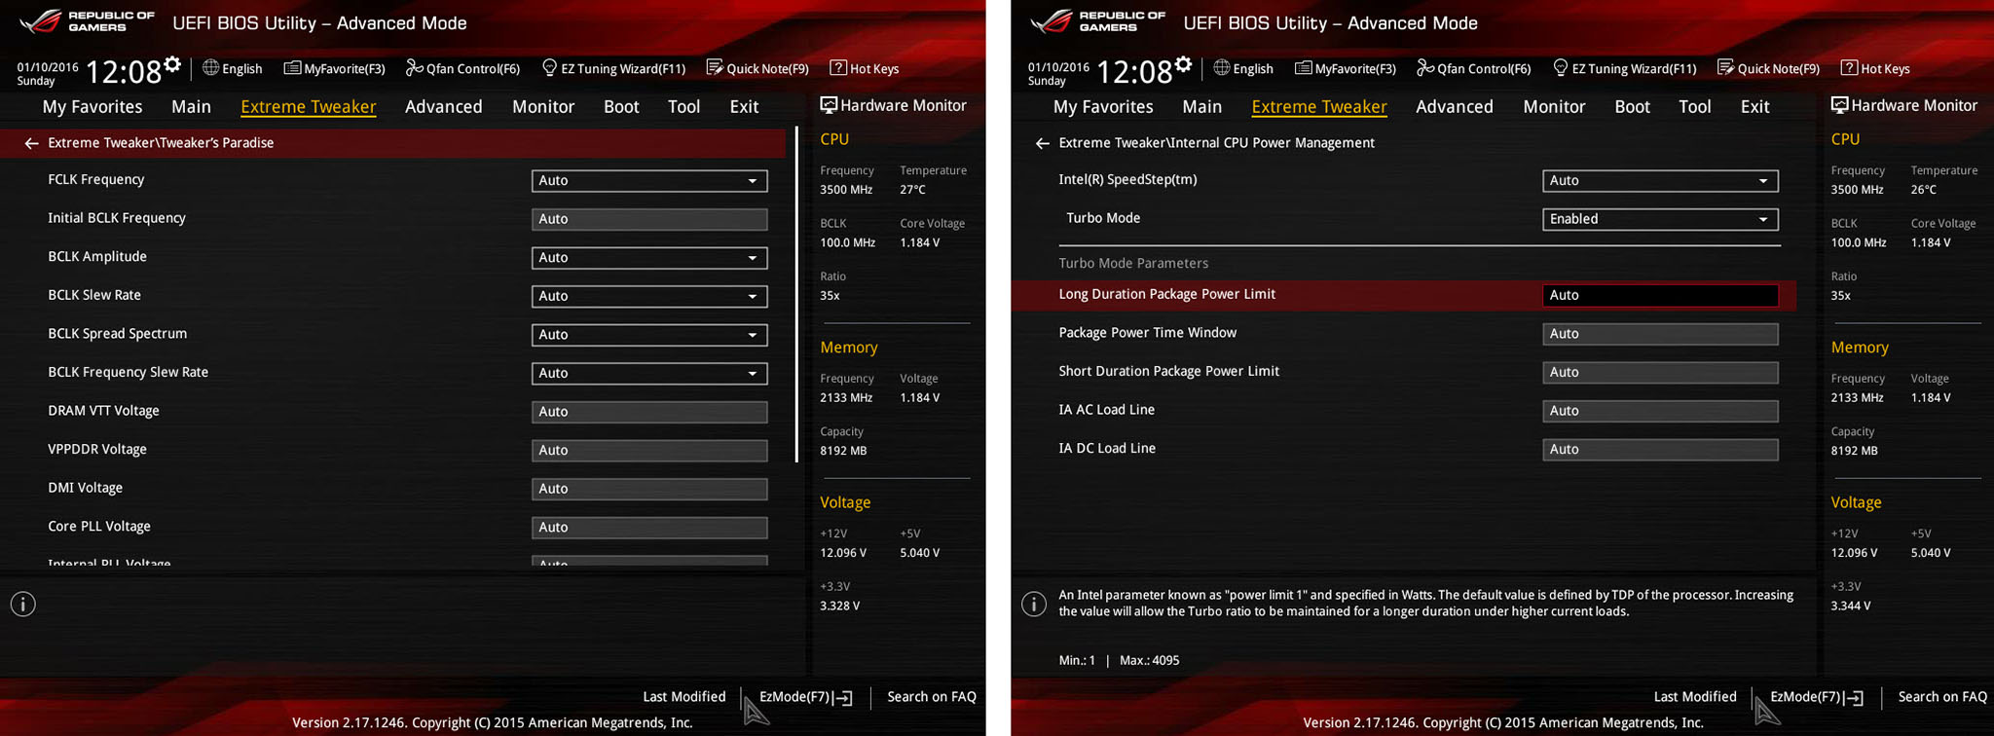Click the DRAM VTT Voltage field

point(649,412)
